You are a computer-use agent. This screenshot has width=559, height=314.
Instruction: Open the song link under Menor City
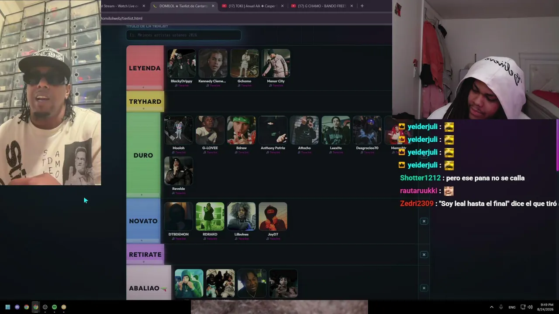click(276, 85)
